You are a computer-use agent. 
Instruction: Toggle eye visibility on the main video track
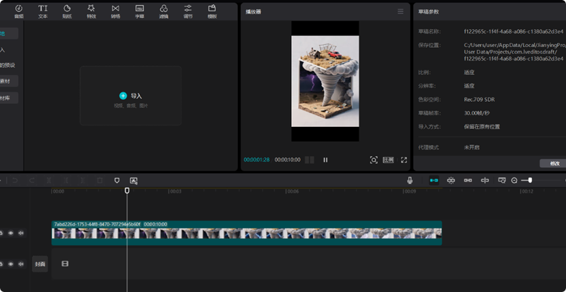tap(11, 233)
